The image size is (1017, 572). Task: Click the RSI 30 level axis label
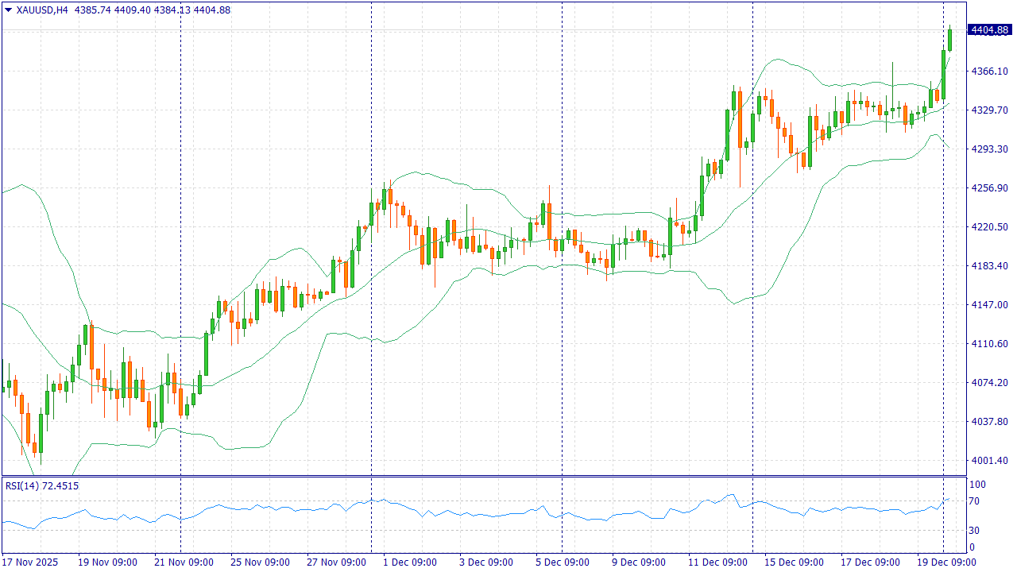click(x=976, y=530)
